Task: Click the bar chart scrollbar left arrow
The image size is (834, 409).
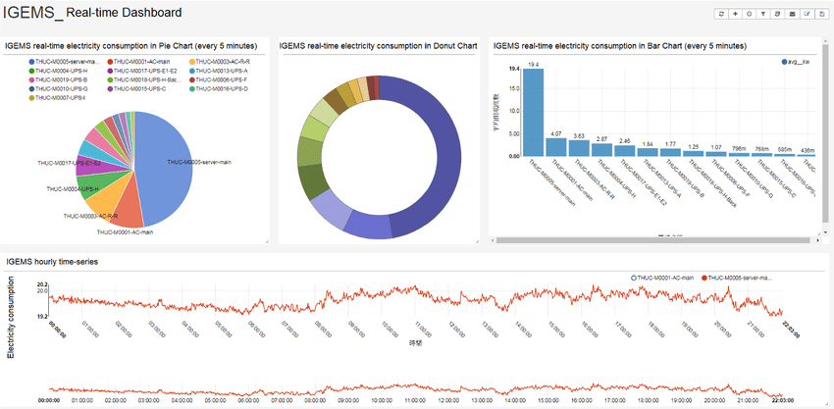Action: click(493, 240)
